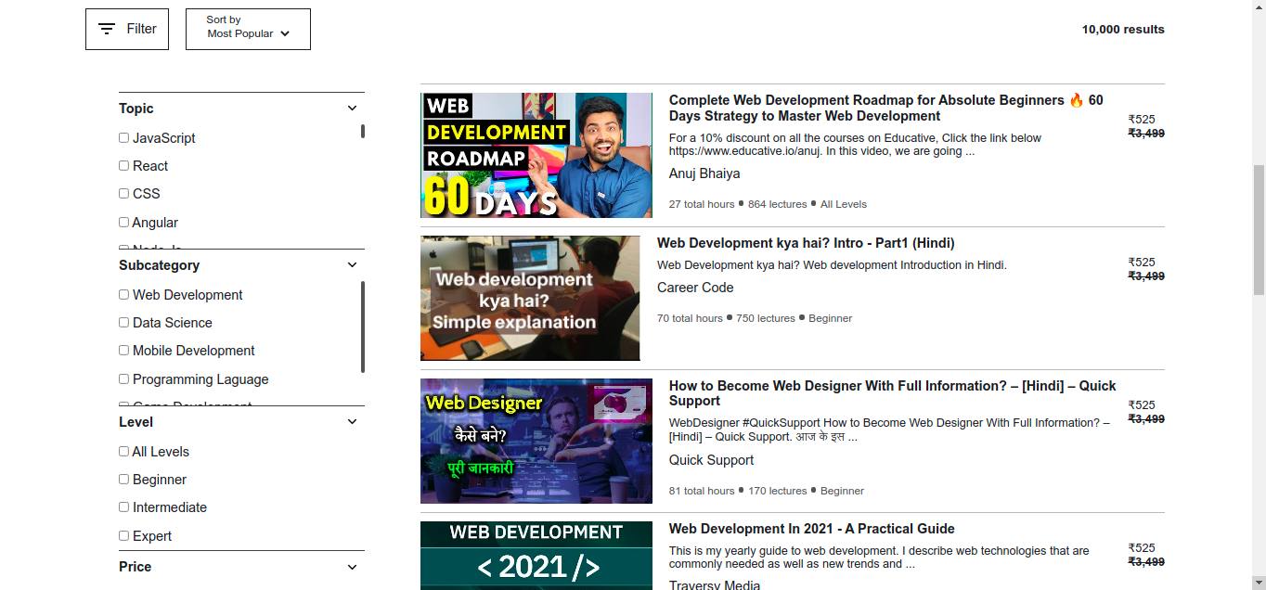This screenshot has width=1266, height=590.
Task: Click the Roadmap course educative.io description text
Action: tap(855, 145)
